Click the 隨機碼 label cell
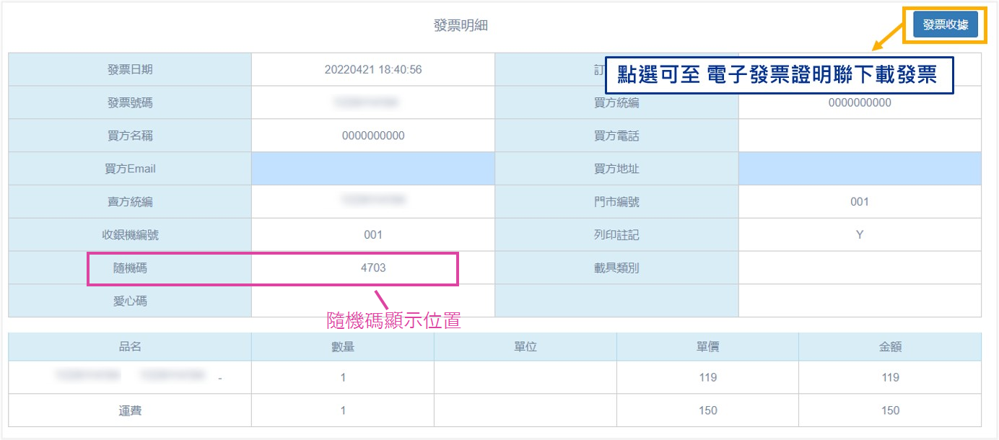The image size is (999, 440). click(x=130, y=268)
